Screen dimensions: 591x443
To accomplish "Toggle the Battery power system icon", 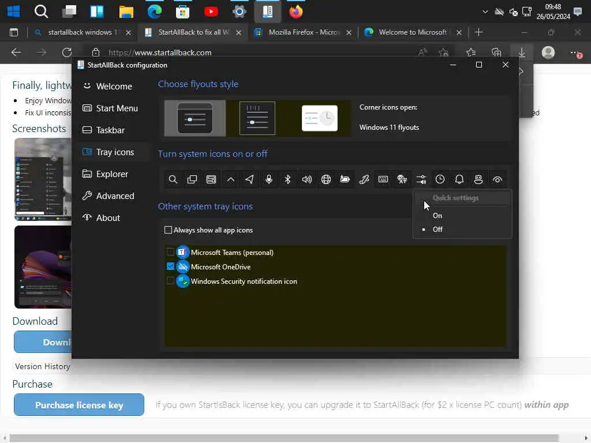I will tap(345, 179).
